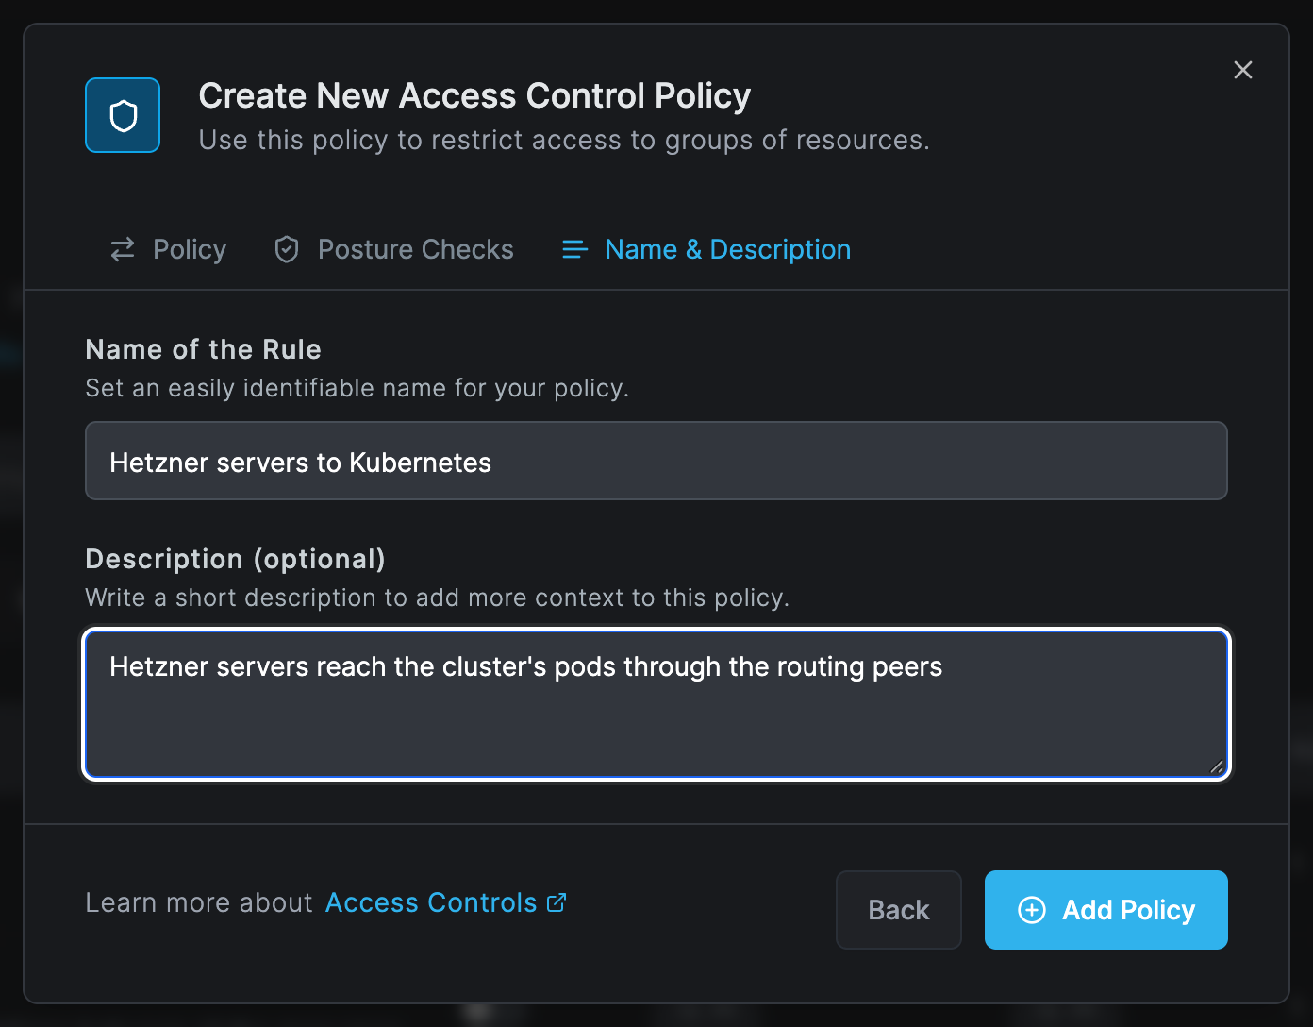1313x1027 pixels.
Task: Click "Write a short description" hint text
Action: (437, 598)
